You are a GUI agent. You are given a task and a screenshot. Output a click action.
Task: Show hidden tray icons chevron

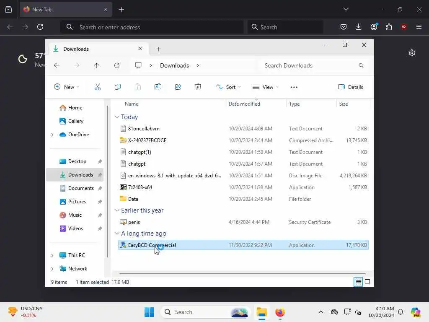(x=321, y=312)
